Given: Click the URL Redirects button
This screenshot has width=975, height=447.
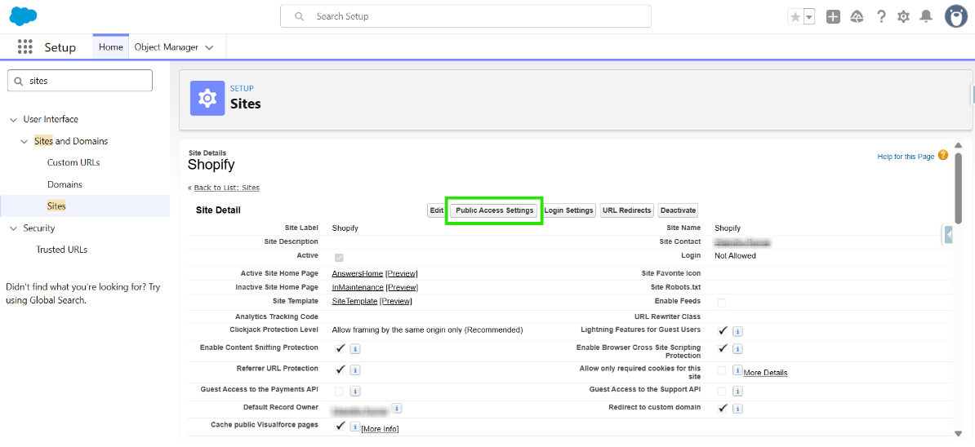Looking at the screenshot, I should [x=627, y=210].
